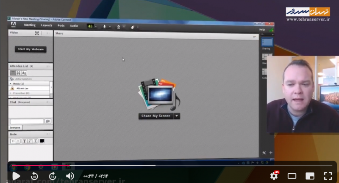Viewport: 339px width, 183px height.
Task: Click the chat message input field
Action: pyautogui.click(x=27, y=121)
